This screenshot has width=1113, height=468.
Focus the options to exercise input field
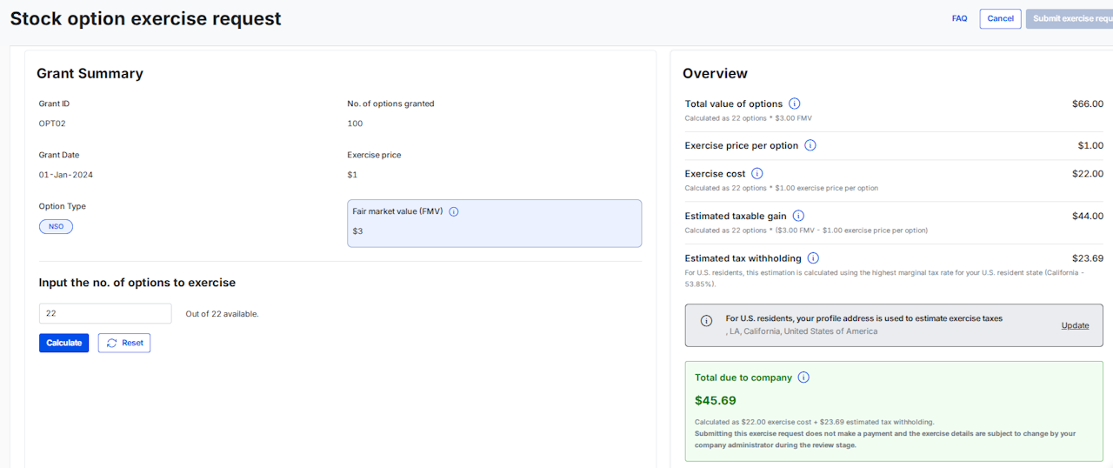pos(105,313)
